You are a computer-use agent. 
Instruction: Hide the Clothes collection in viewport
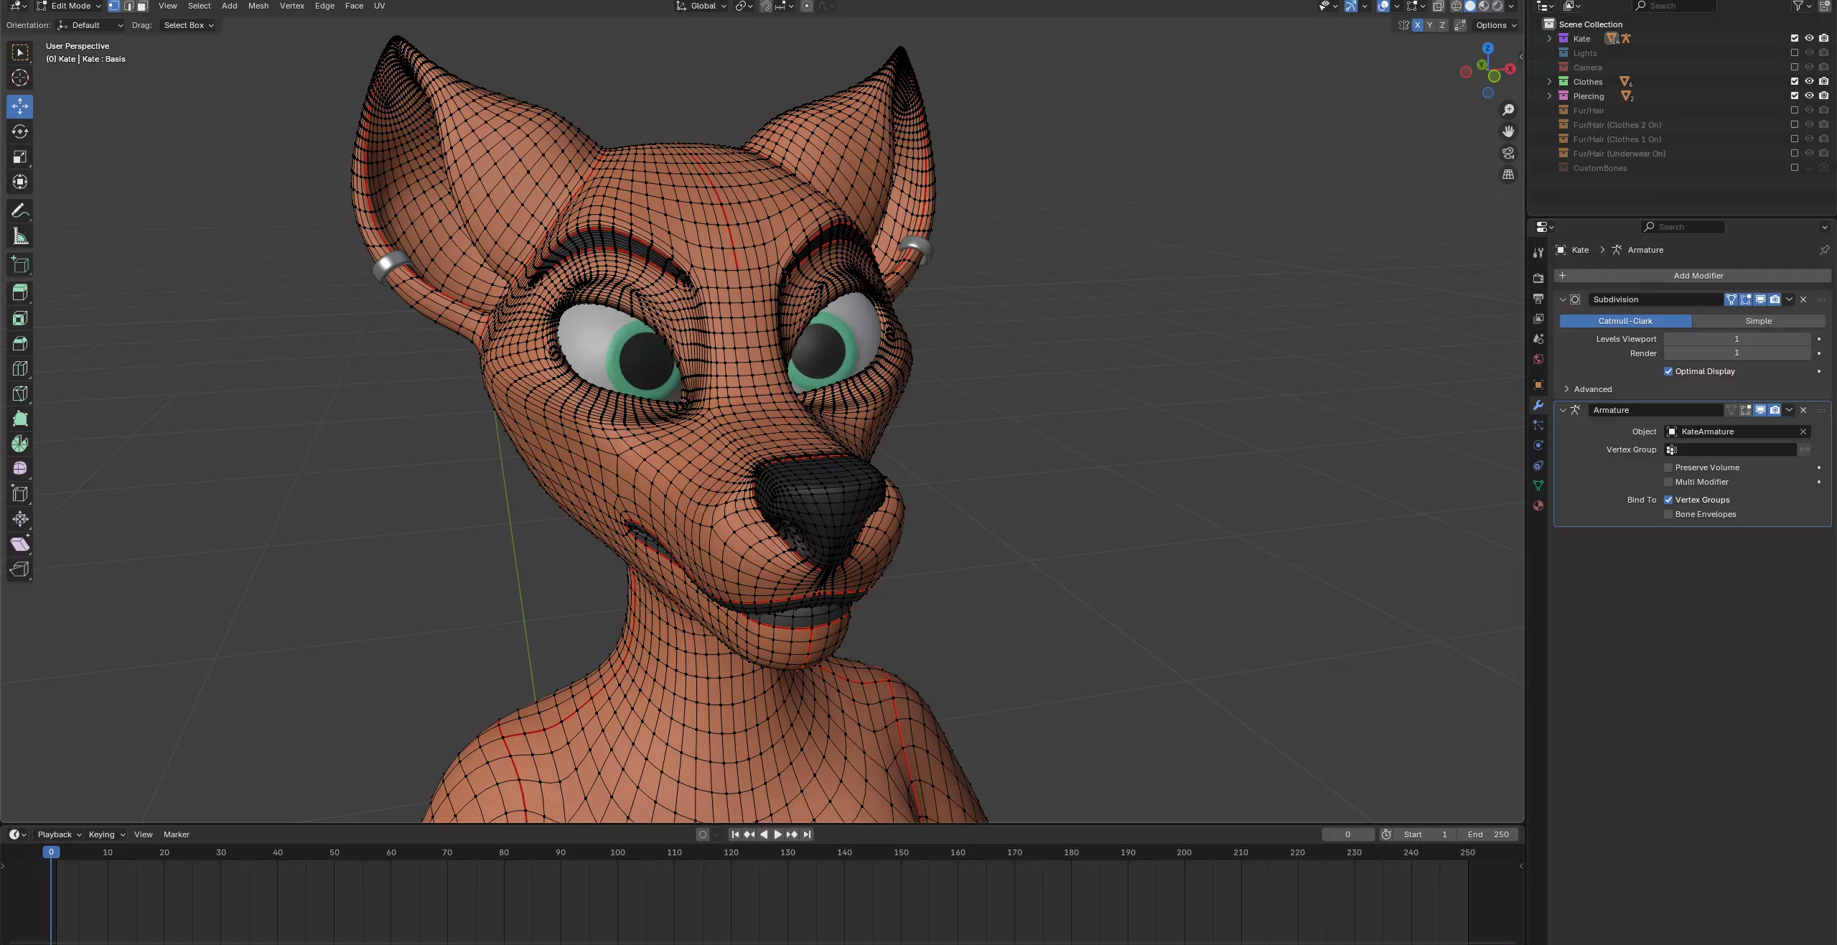tap(1809, 82)
